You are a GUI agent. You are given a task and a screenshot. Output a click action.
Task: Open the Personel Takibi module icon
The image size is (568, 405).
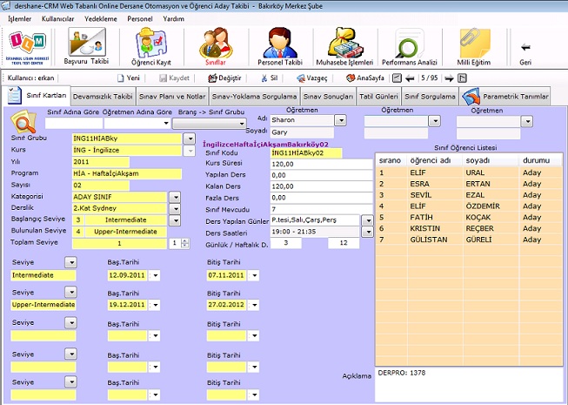click(x=280, y=43)
